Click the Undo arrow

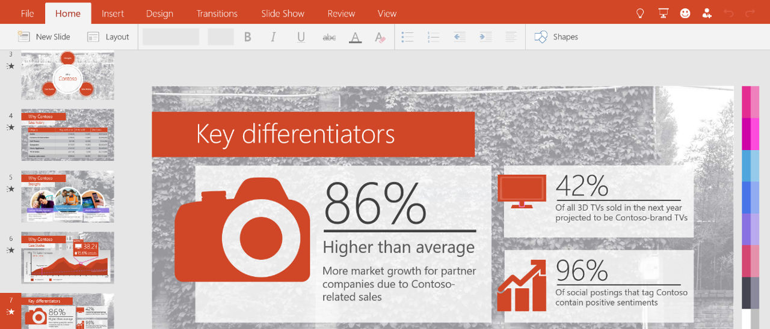pos(728,13)
